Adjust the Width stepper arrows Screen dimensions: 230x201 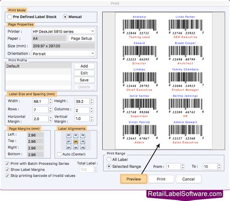tap(50, 101)
